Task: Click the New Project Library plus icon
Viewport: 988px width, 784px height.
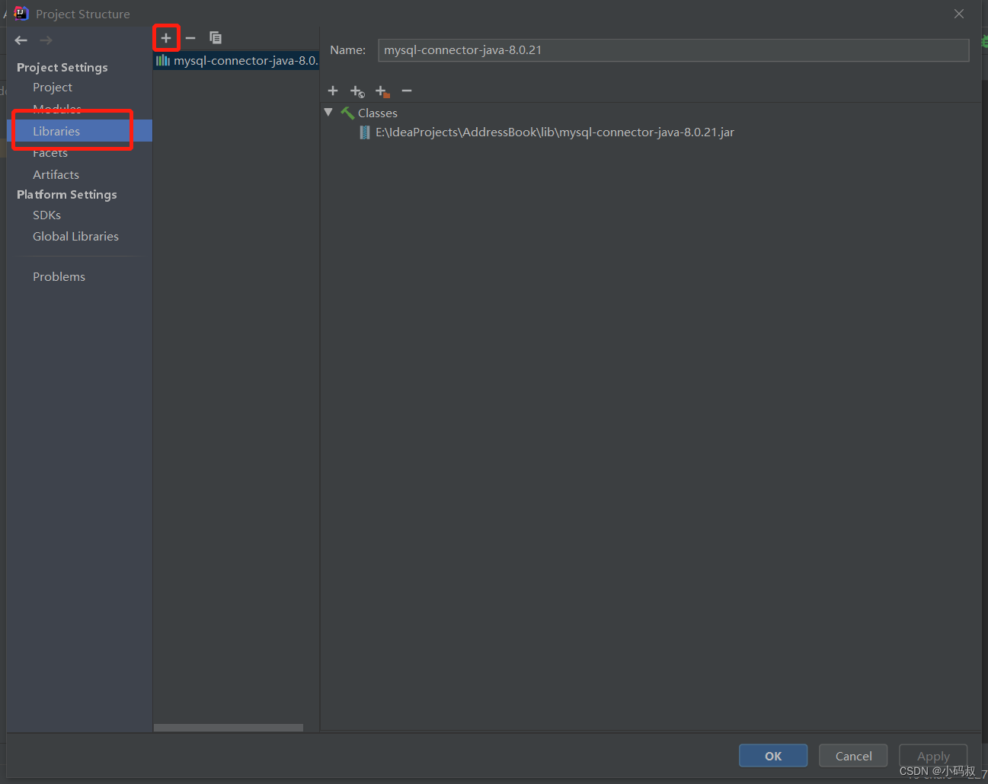Action: tap(165, 37)
